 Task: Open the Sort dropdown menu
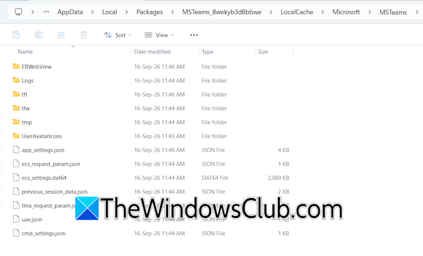coord(118,35)
